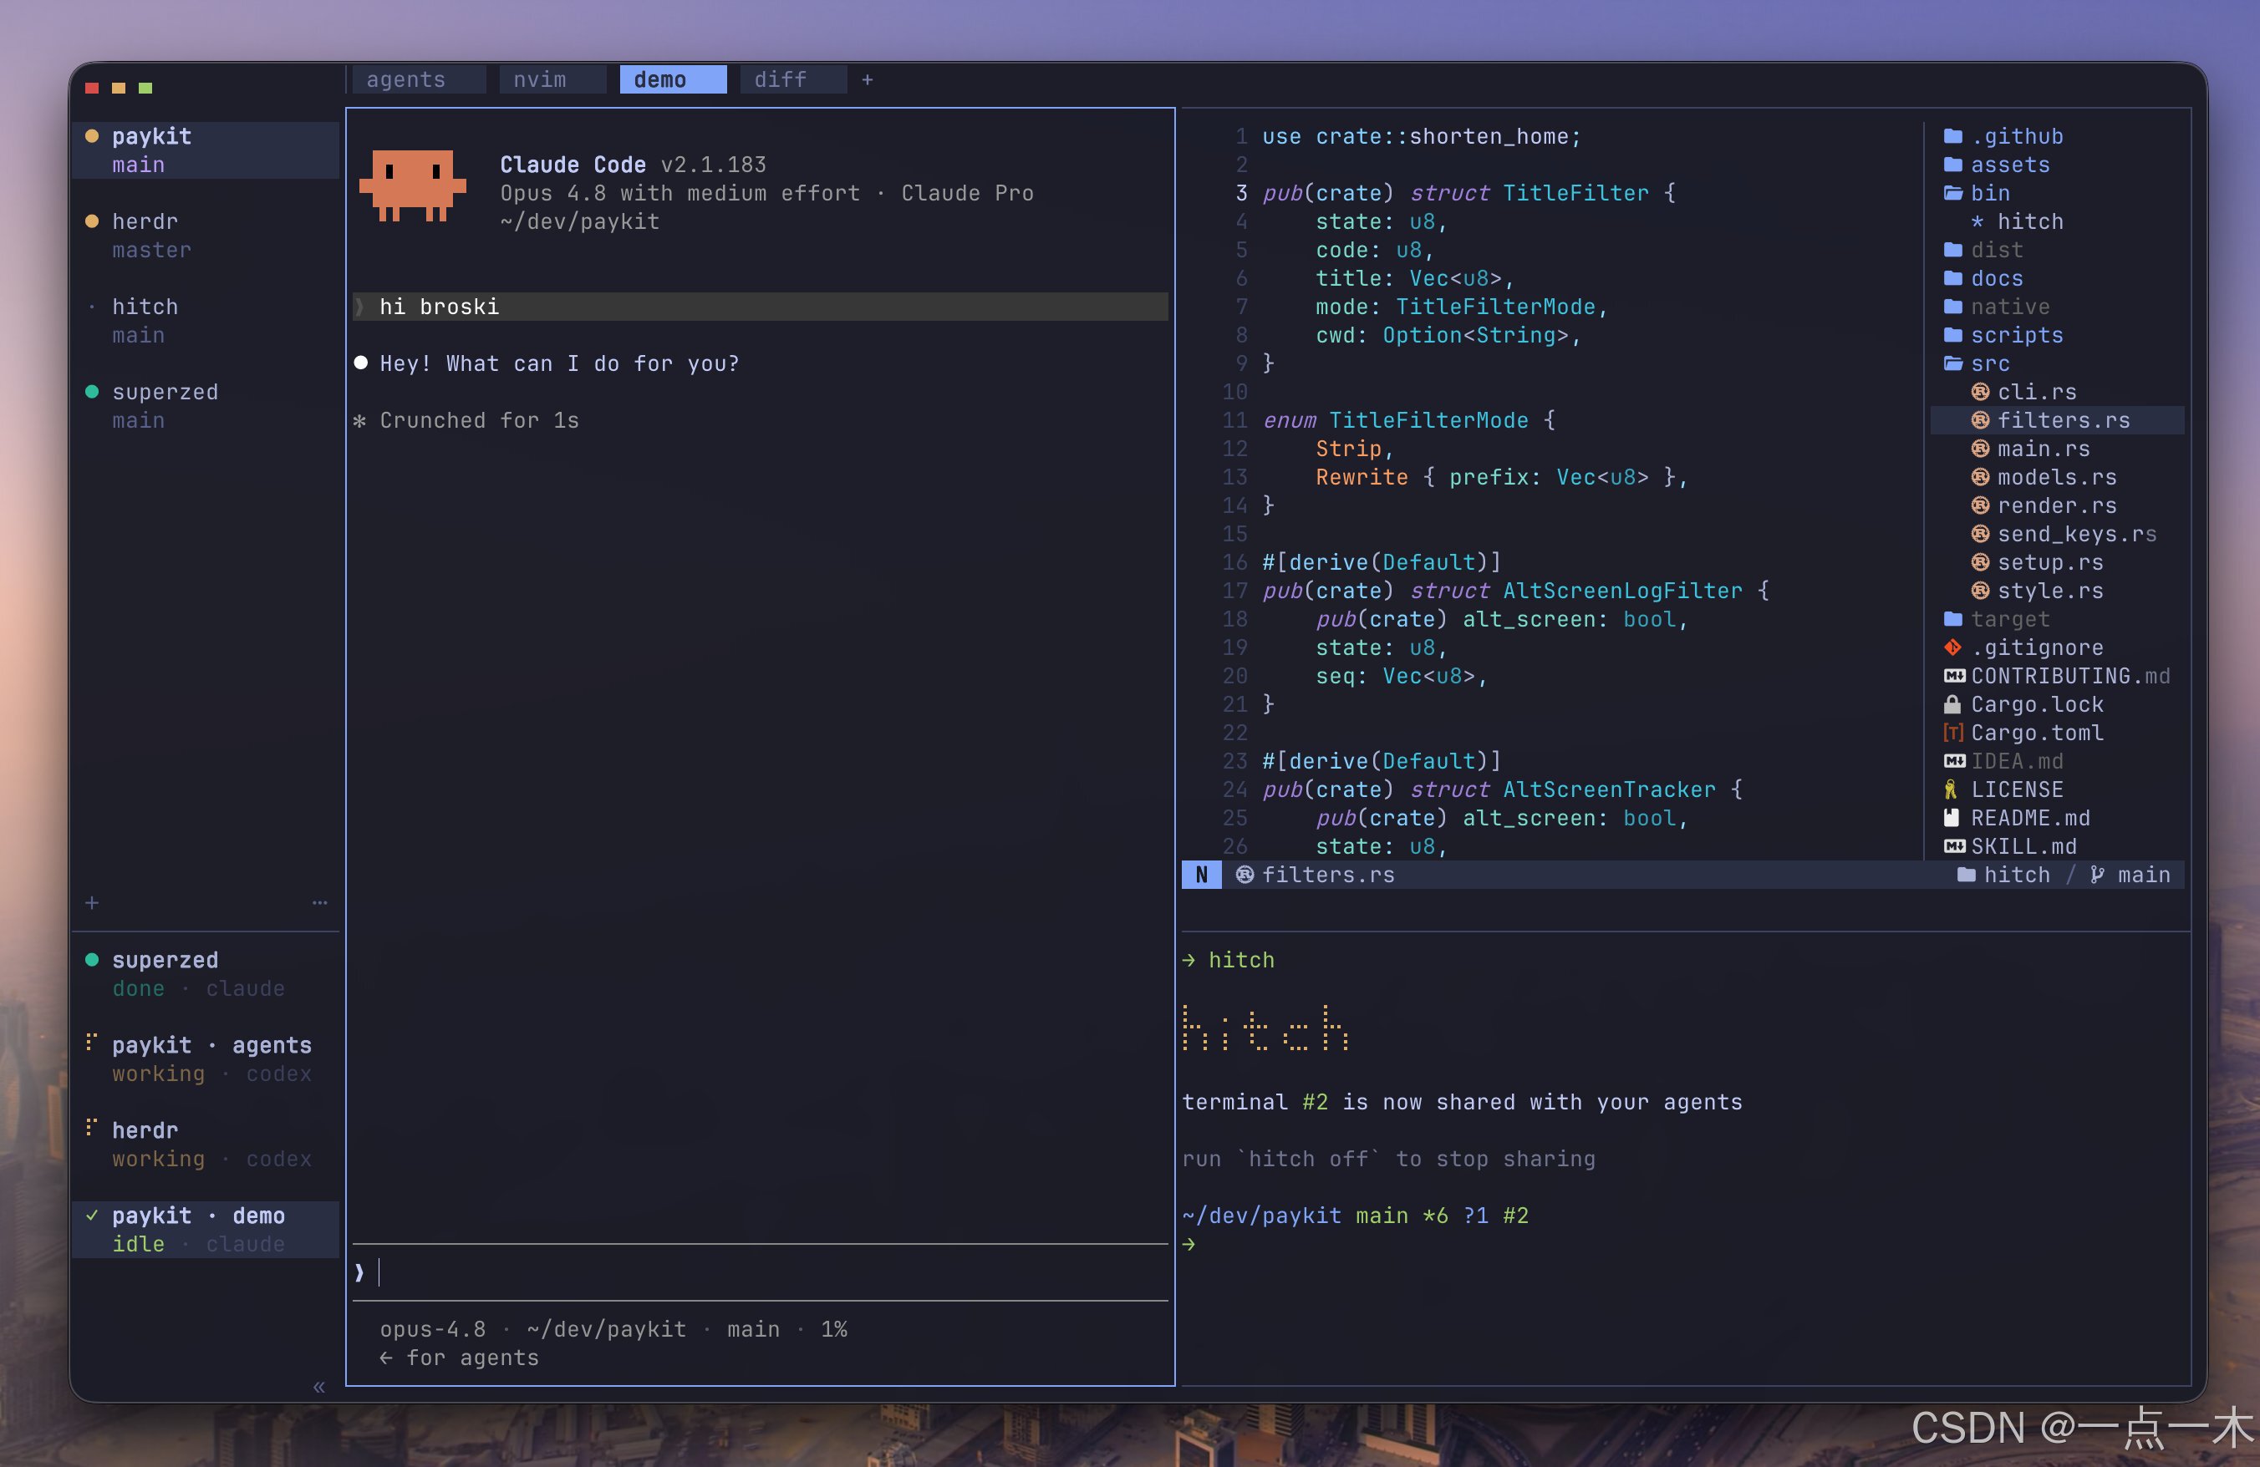
Task: Click the license icon of LICENSE
Action: click(x=1952, y=790)
